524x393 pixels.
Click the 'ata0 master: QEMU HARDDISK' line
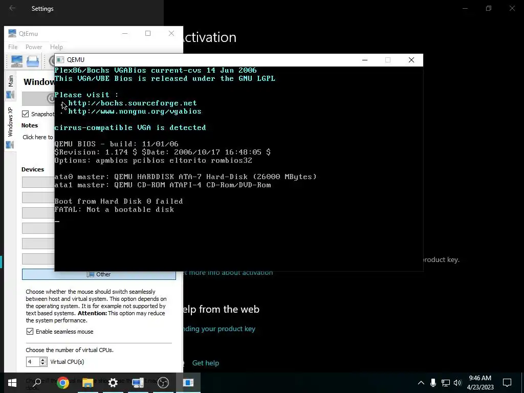coord(185,177)
